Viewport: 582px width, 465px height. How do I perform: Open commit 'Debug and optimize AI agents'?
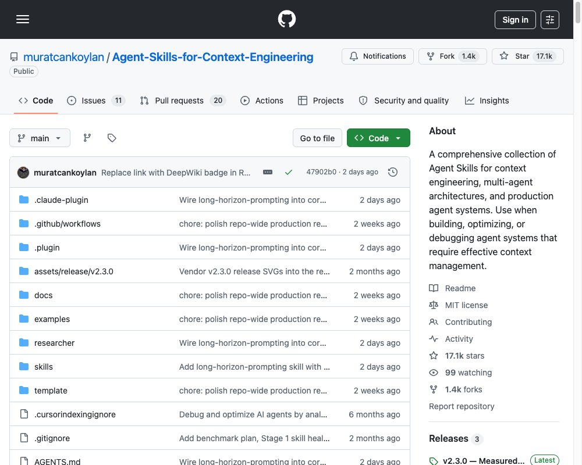pos(253,414)
